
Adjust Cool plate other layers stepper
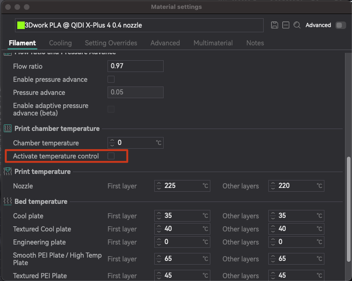pyautogui.click(x=273, y=216)
